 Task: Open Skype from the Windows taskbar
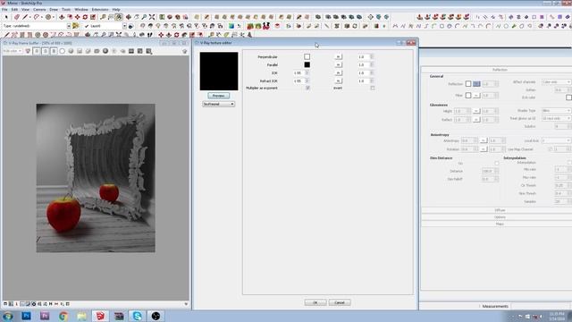(x=137, y=316)
